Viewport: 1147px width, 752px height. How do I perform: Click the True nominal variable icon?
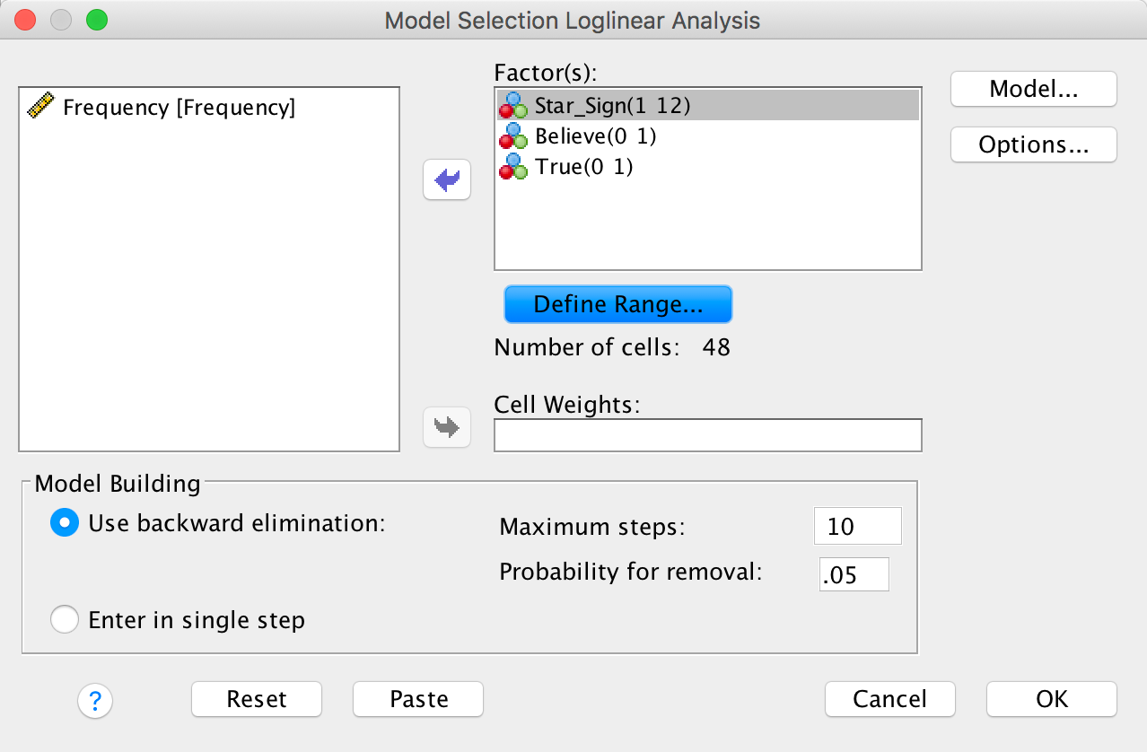514,167
